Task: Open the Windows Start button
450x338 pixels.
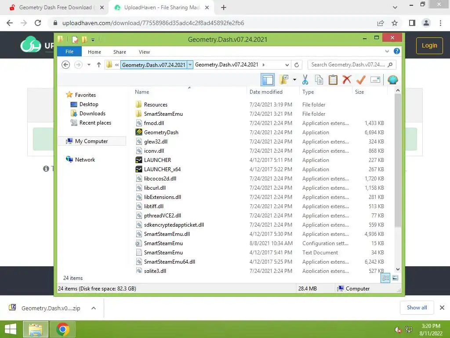Action: click(x=11, y=329)
